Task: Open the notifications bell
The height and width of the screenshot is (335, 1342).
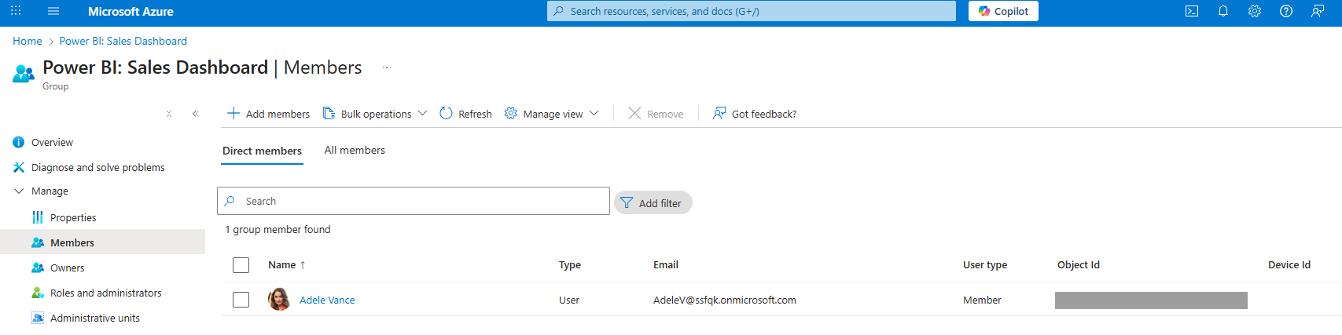Action: [1223, 11]
